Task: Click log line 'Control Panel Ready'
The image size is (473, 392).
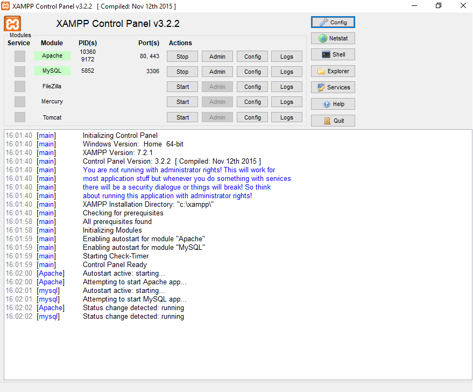Action: [x=115, y=264]
